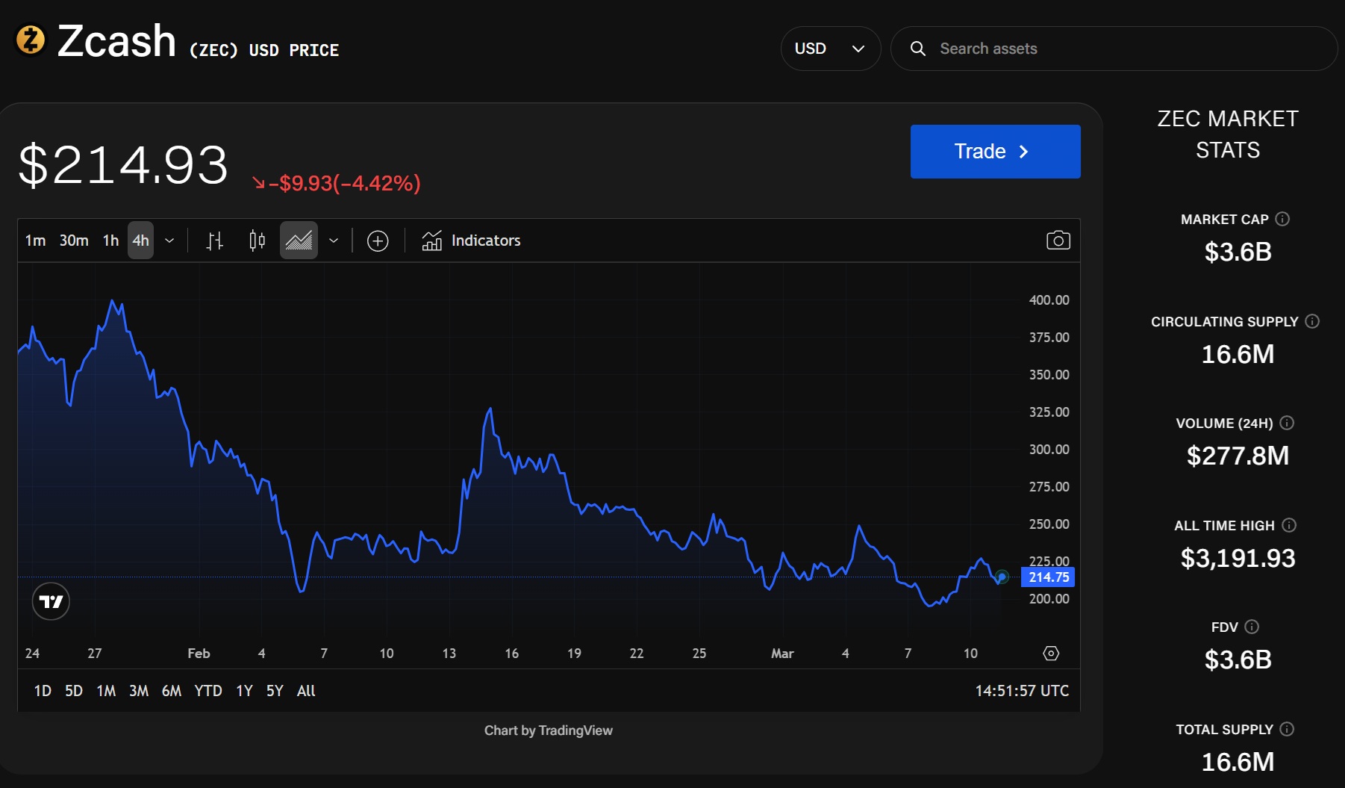Set chart range to 6M
The width and height of the screenshot is (1345, 788).
(x=172, y=691)
